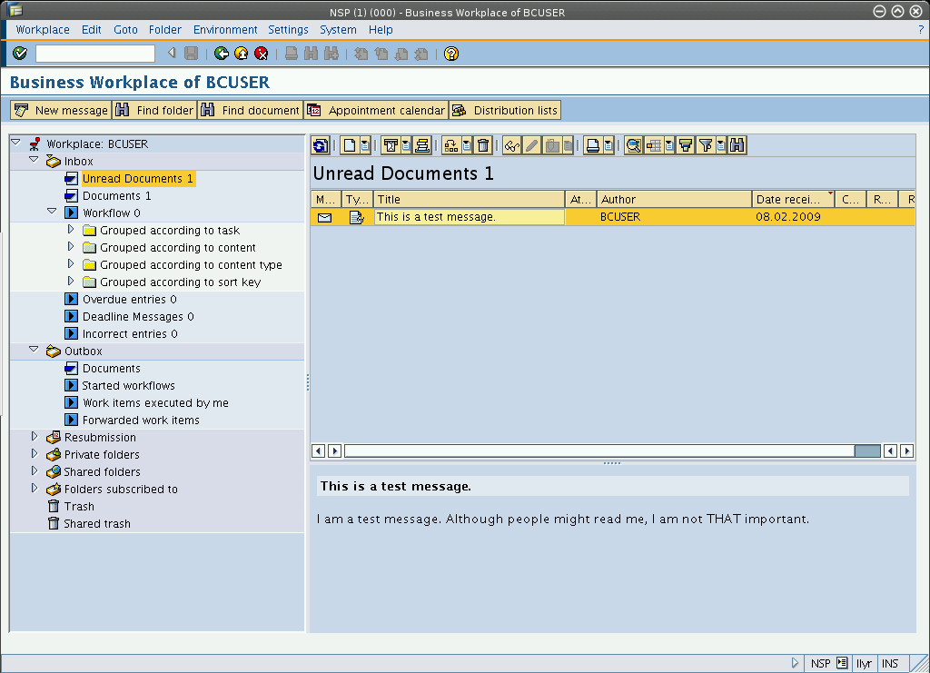The width and height of the screenshot is (930, 673).
Task: Click the horizontal scrollbar thumb in document list
Action: coord(866,450)
